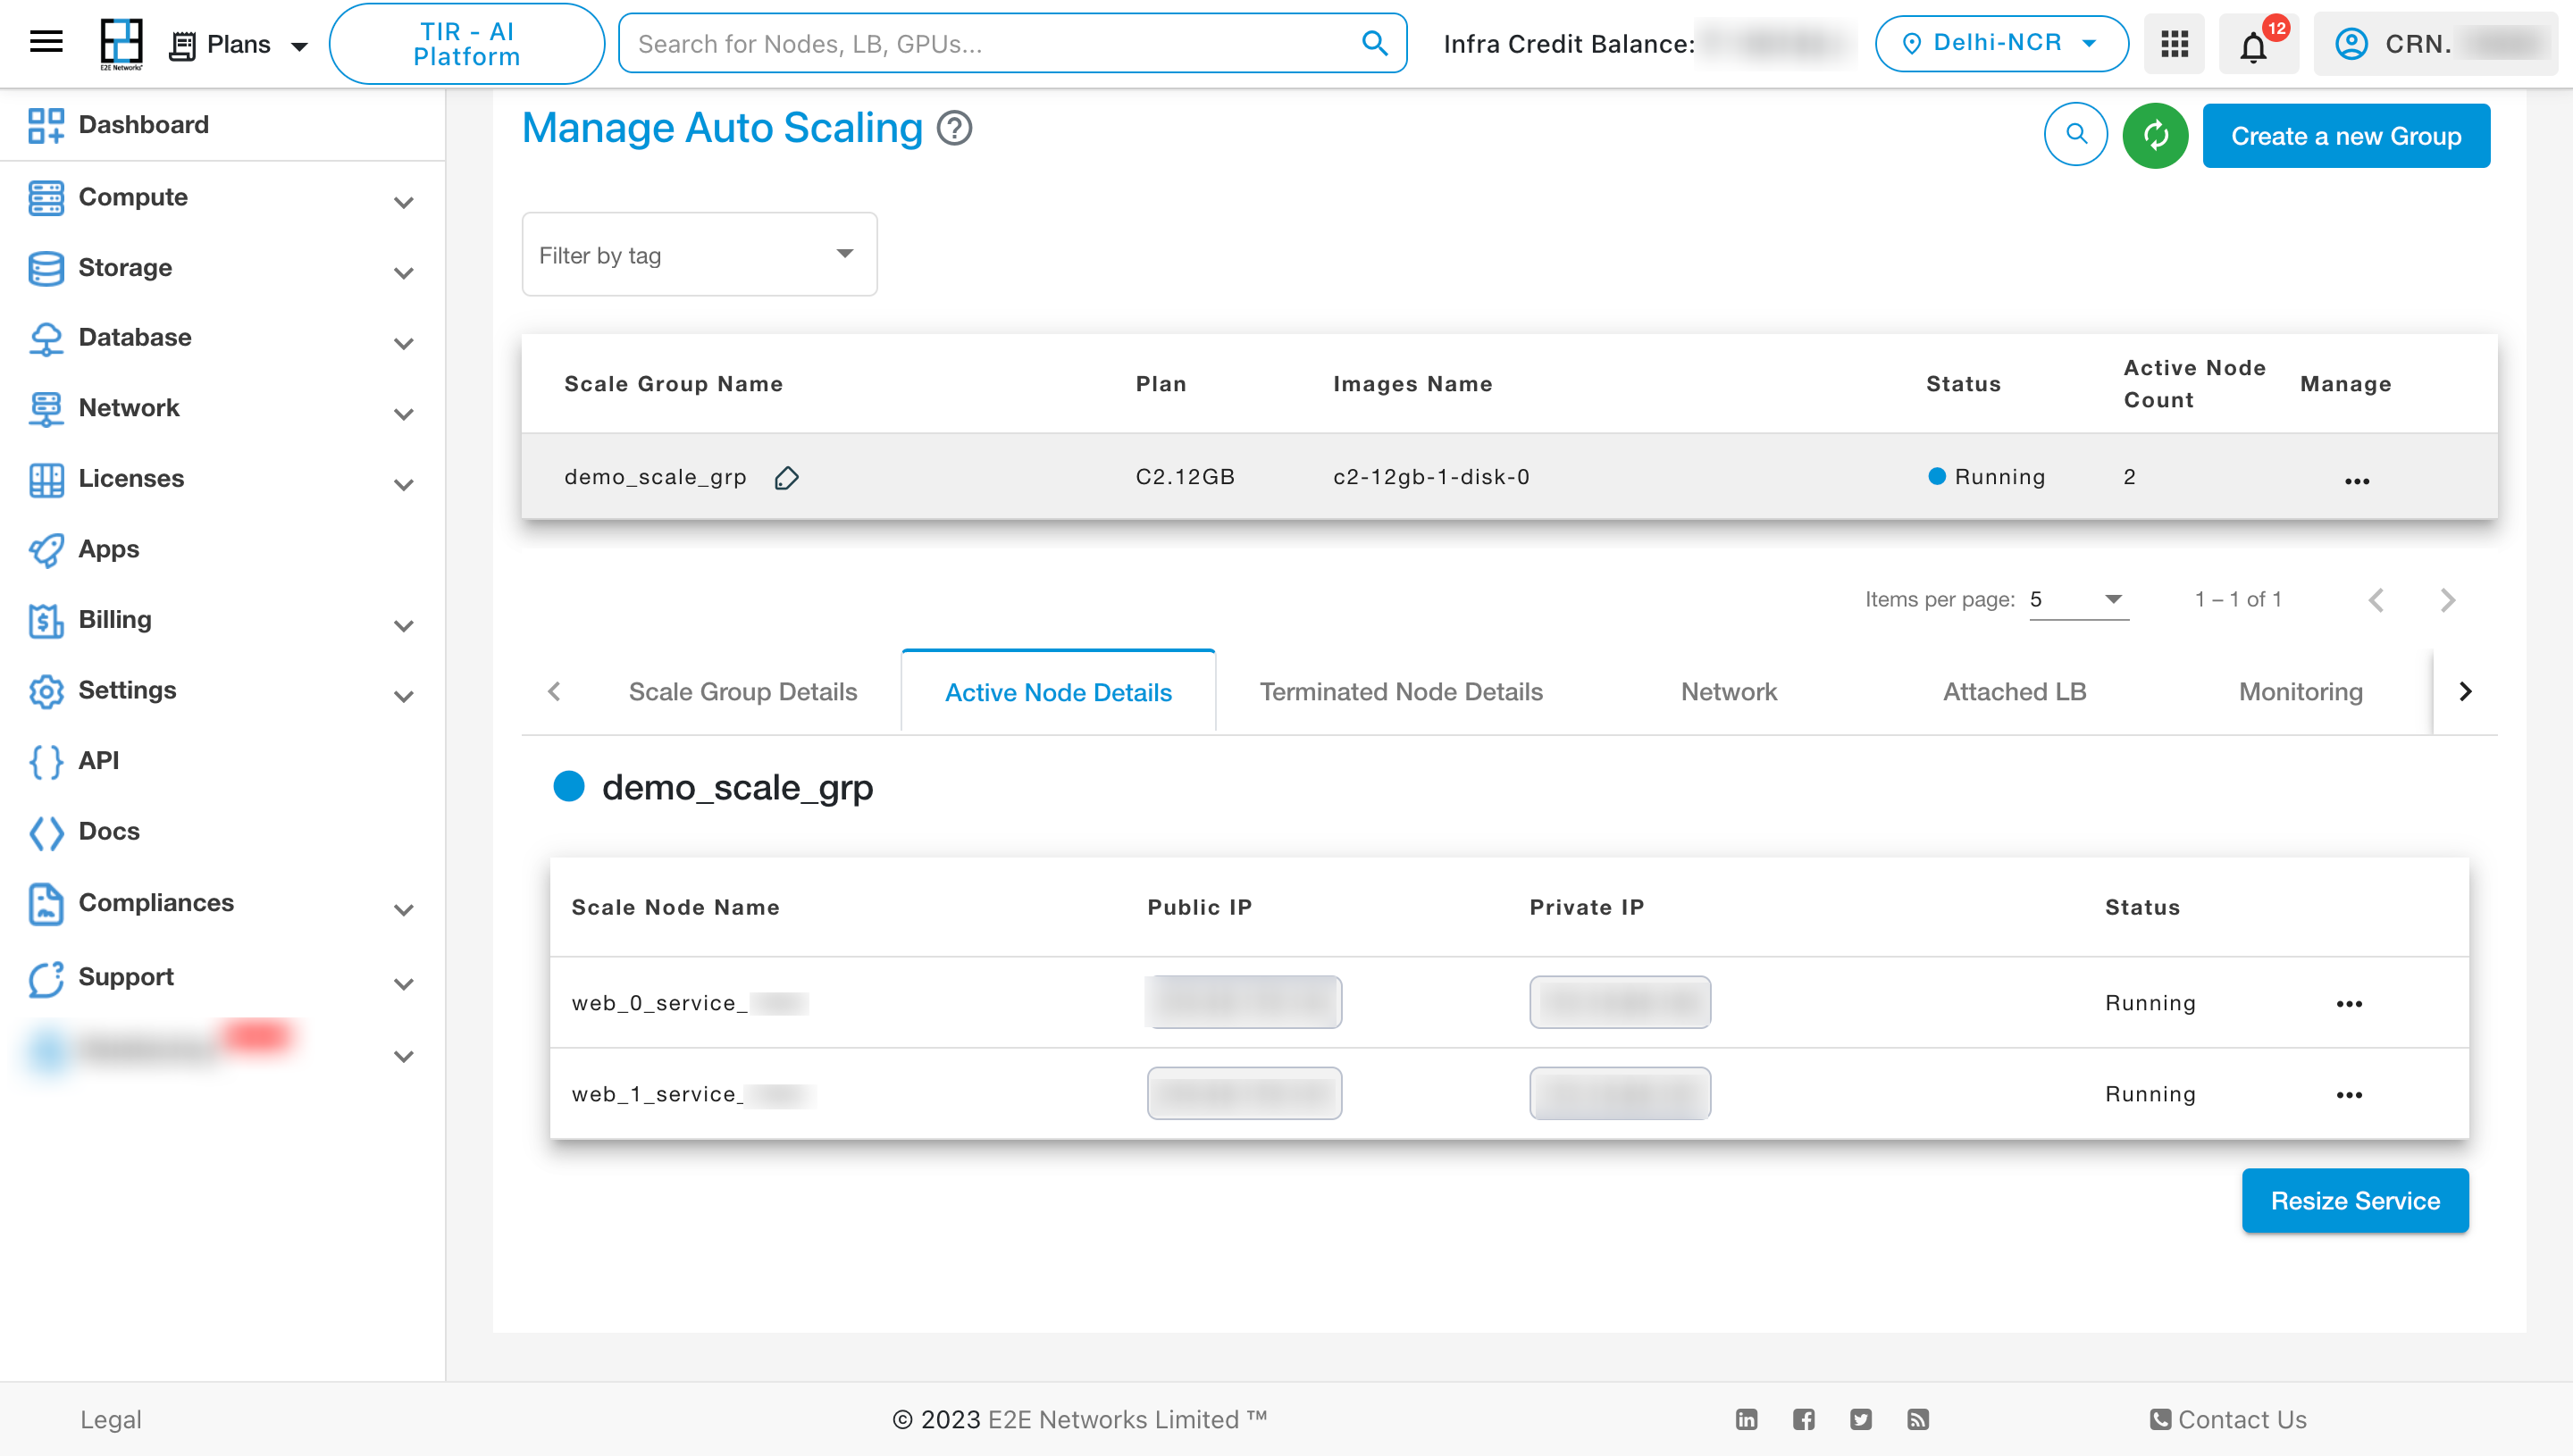Viewport: 2573px width, 1456px height.
Task: Open notifications bell
Action: (2253, 46)
